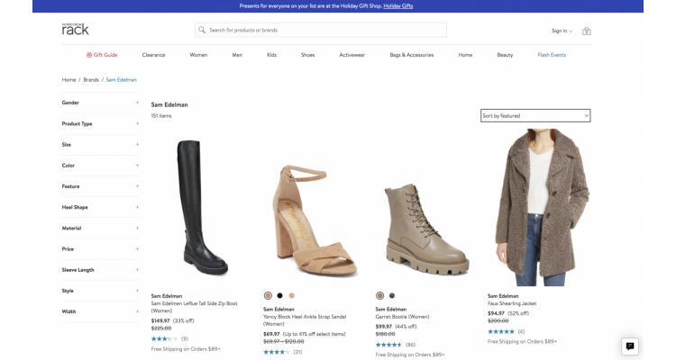Open Garret Bootie product link

point(402,317)
